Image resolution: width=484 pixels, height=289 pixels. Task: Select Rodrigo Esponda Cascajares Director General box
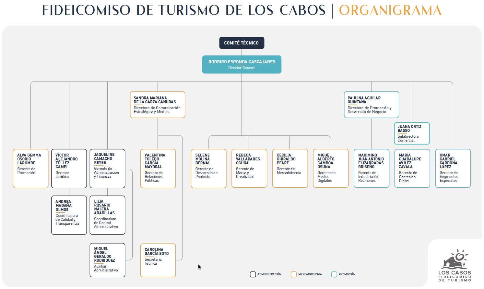pos(242,64)
